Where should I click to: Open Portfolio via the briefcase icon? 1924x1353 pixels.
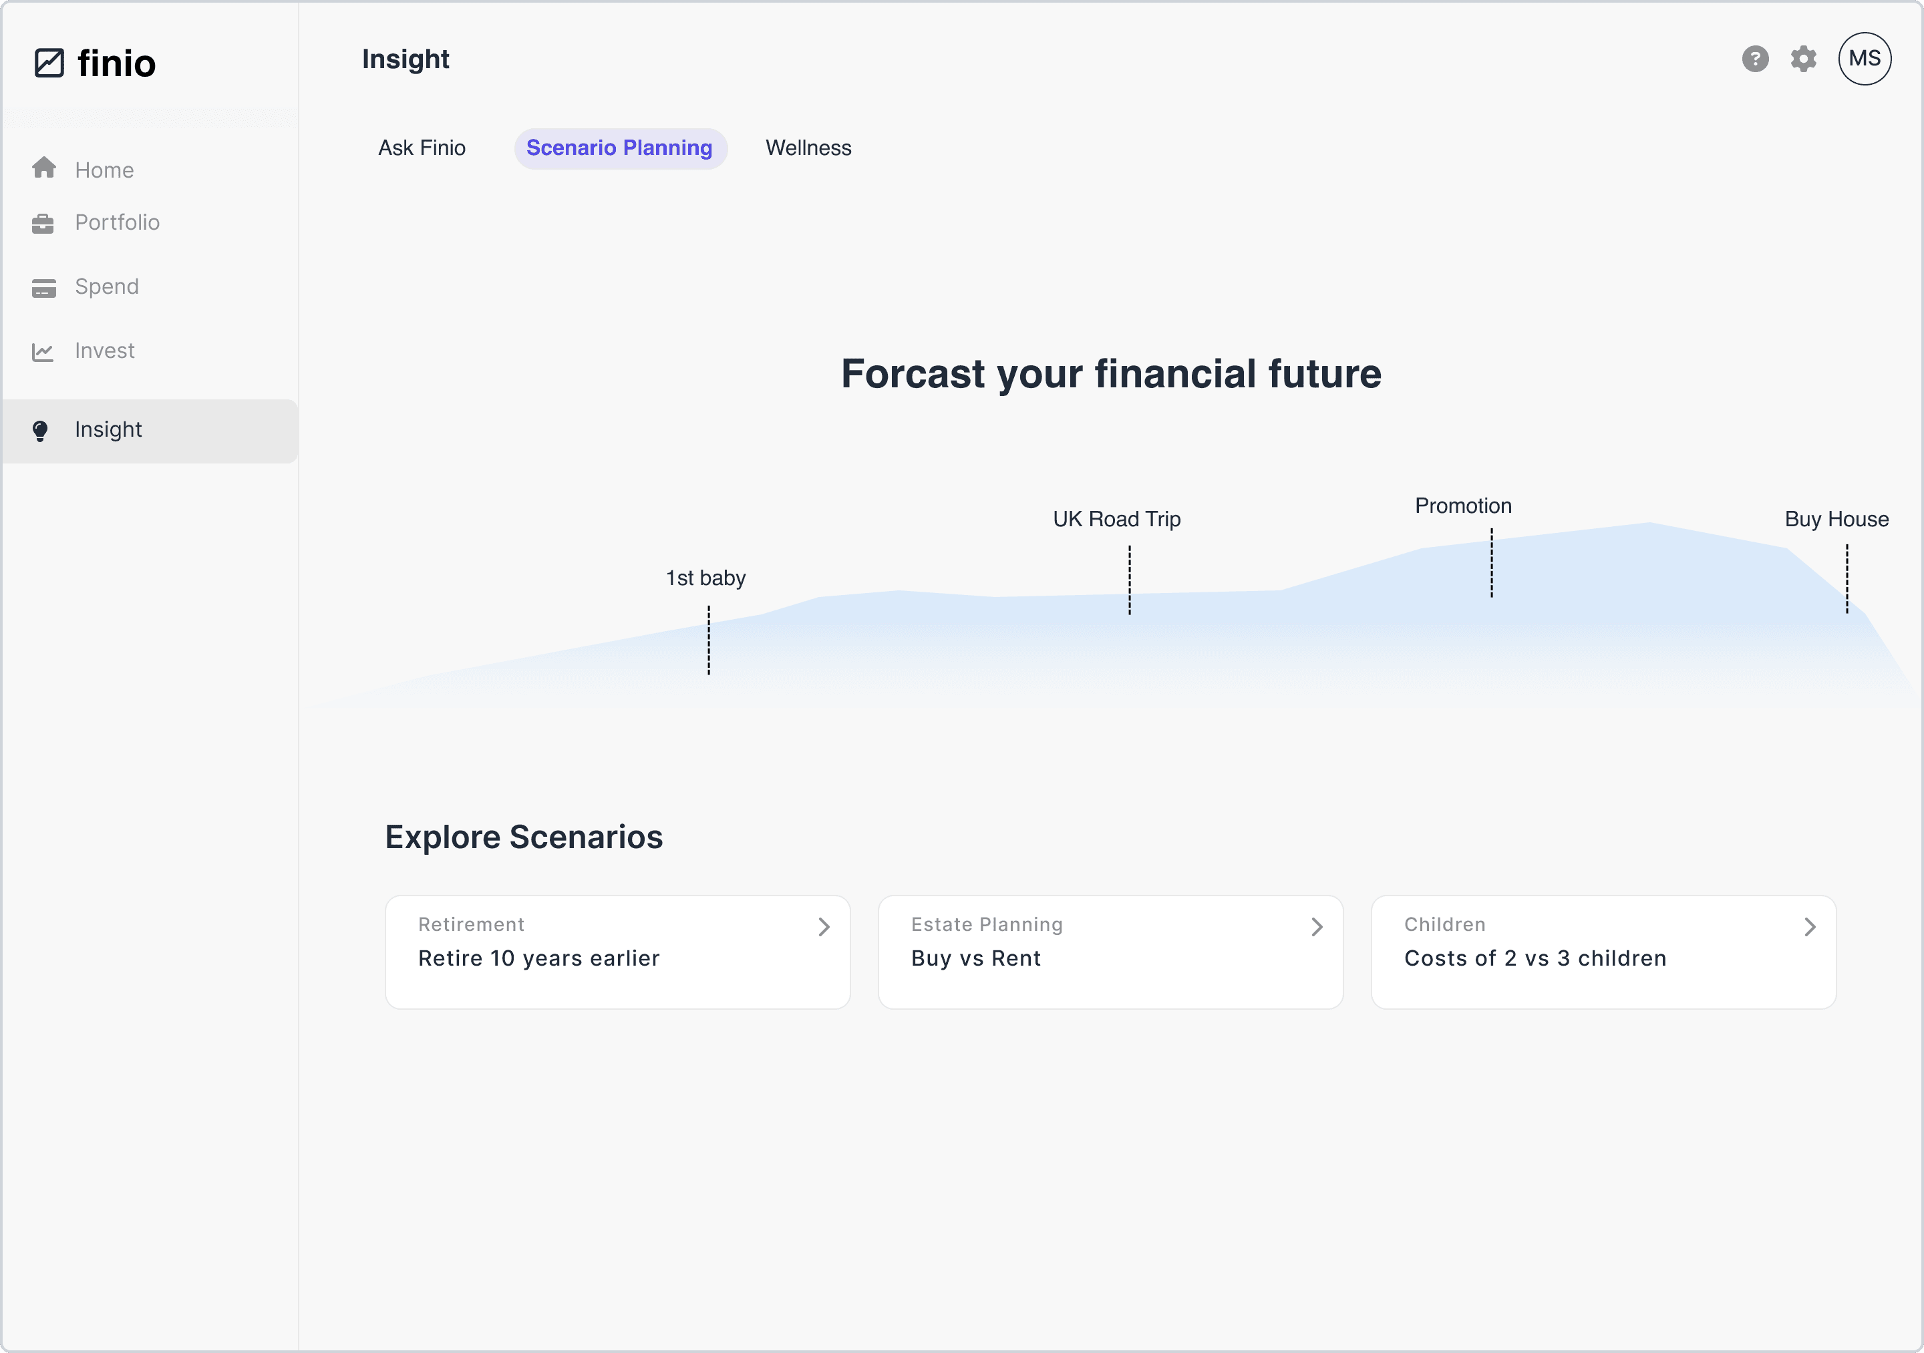point(43,223)
